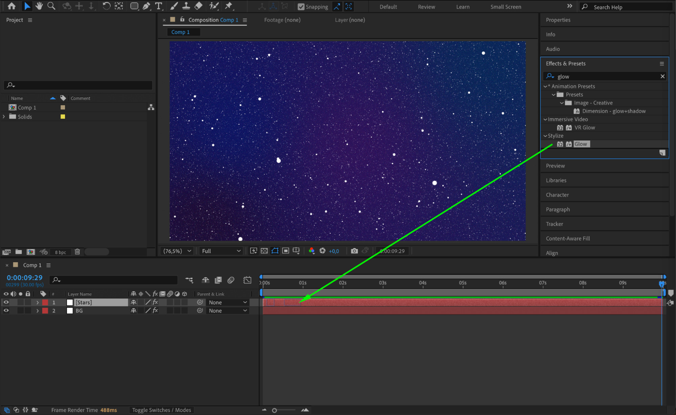
Task: Select the Hand tool
Action: tap(39, 6)
